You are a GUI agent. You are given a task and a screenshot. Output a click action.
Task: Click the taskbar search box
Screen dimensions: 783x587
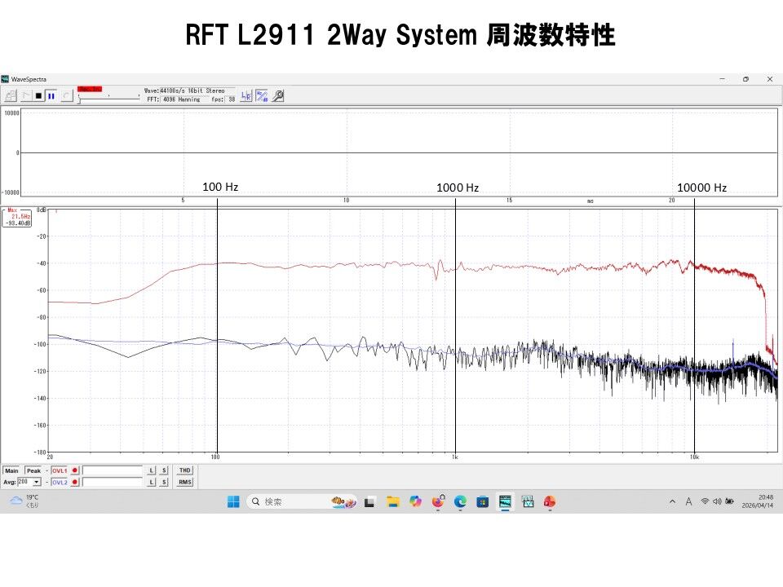click(x=303, y=501)
